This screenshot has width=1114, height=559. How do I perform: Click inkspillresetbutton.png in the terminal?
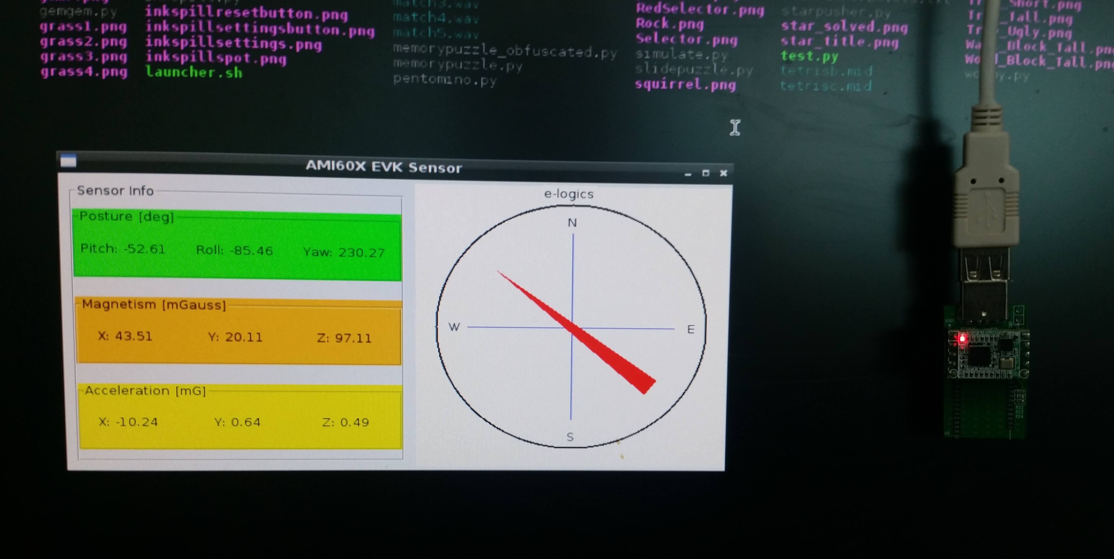[x=246, y=14]
